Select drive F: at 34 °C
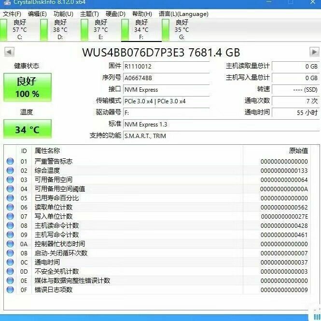Image resolution: width=321 pixels, height=321 pixels. [x=141, y=29]
